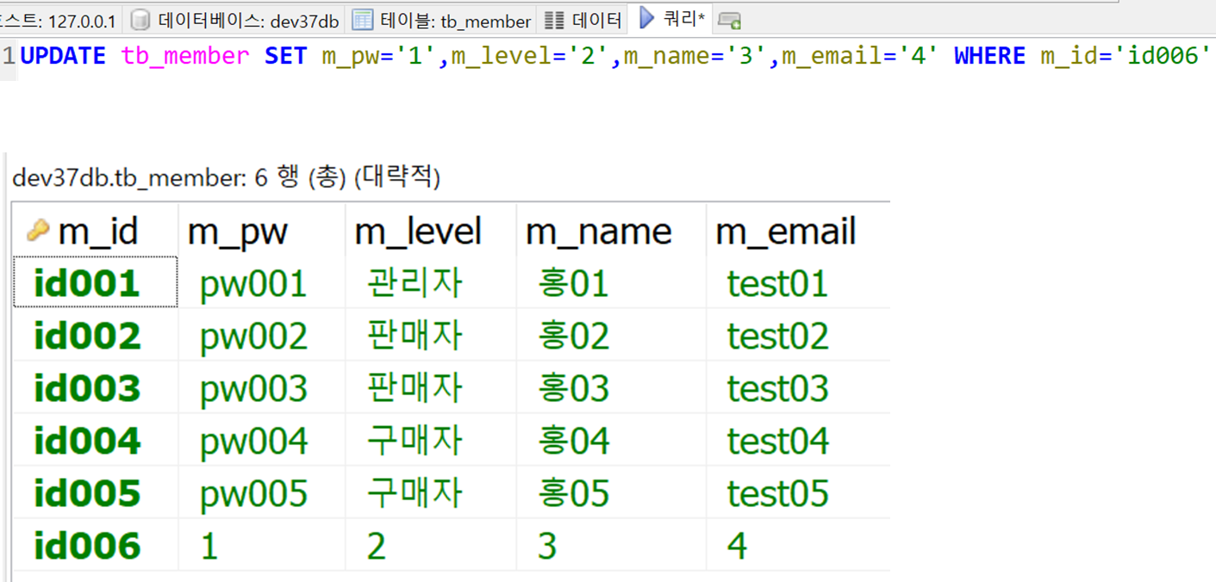Switch to the table tb_member tab
1216x582 pixels.
(x=442, y=21)
